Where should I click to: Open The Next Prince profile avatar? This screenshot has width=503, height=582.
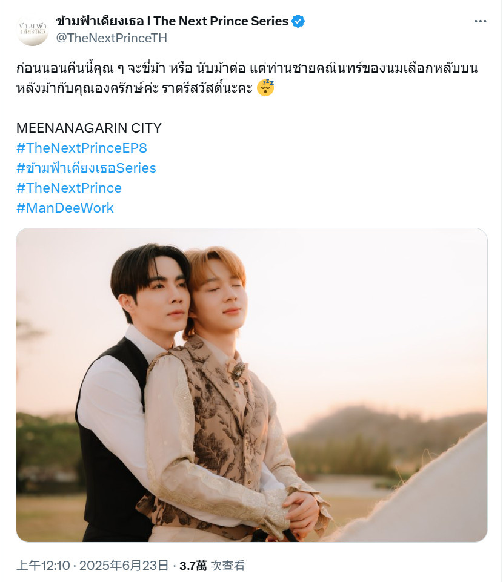click(33, 30)
